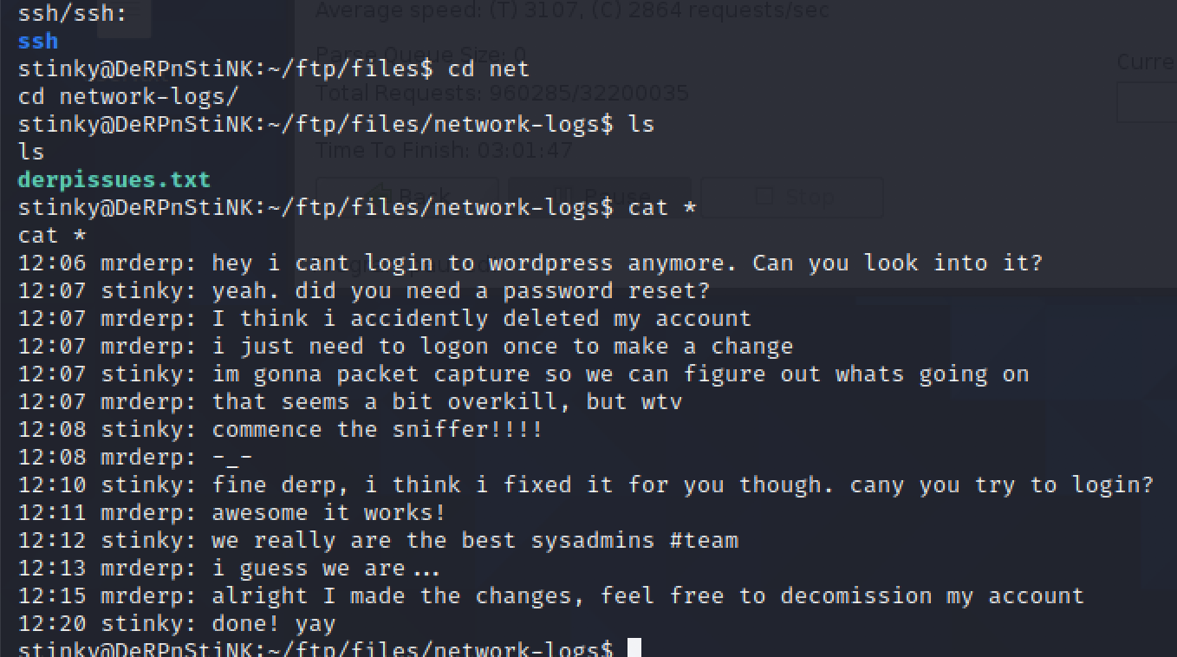The image size is (1177, 657).
Task: Click the pause bars icon in Pause button
Action: [x=564, y=197]
